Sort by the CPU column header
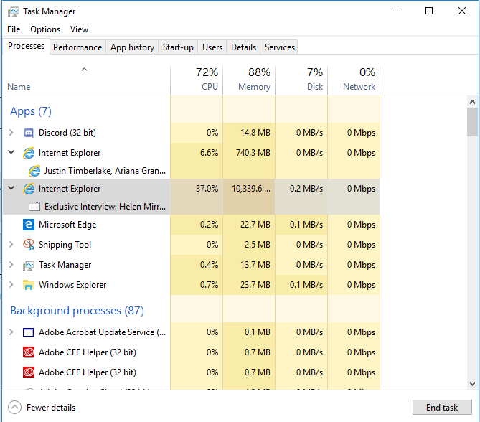Image resolution: width=480 pixels, height=422 pixels. tap(197, 80)
